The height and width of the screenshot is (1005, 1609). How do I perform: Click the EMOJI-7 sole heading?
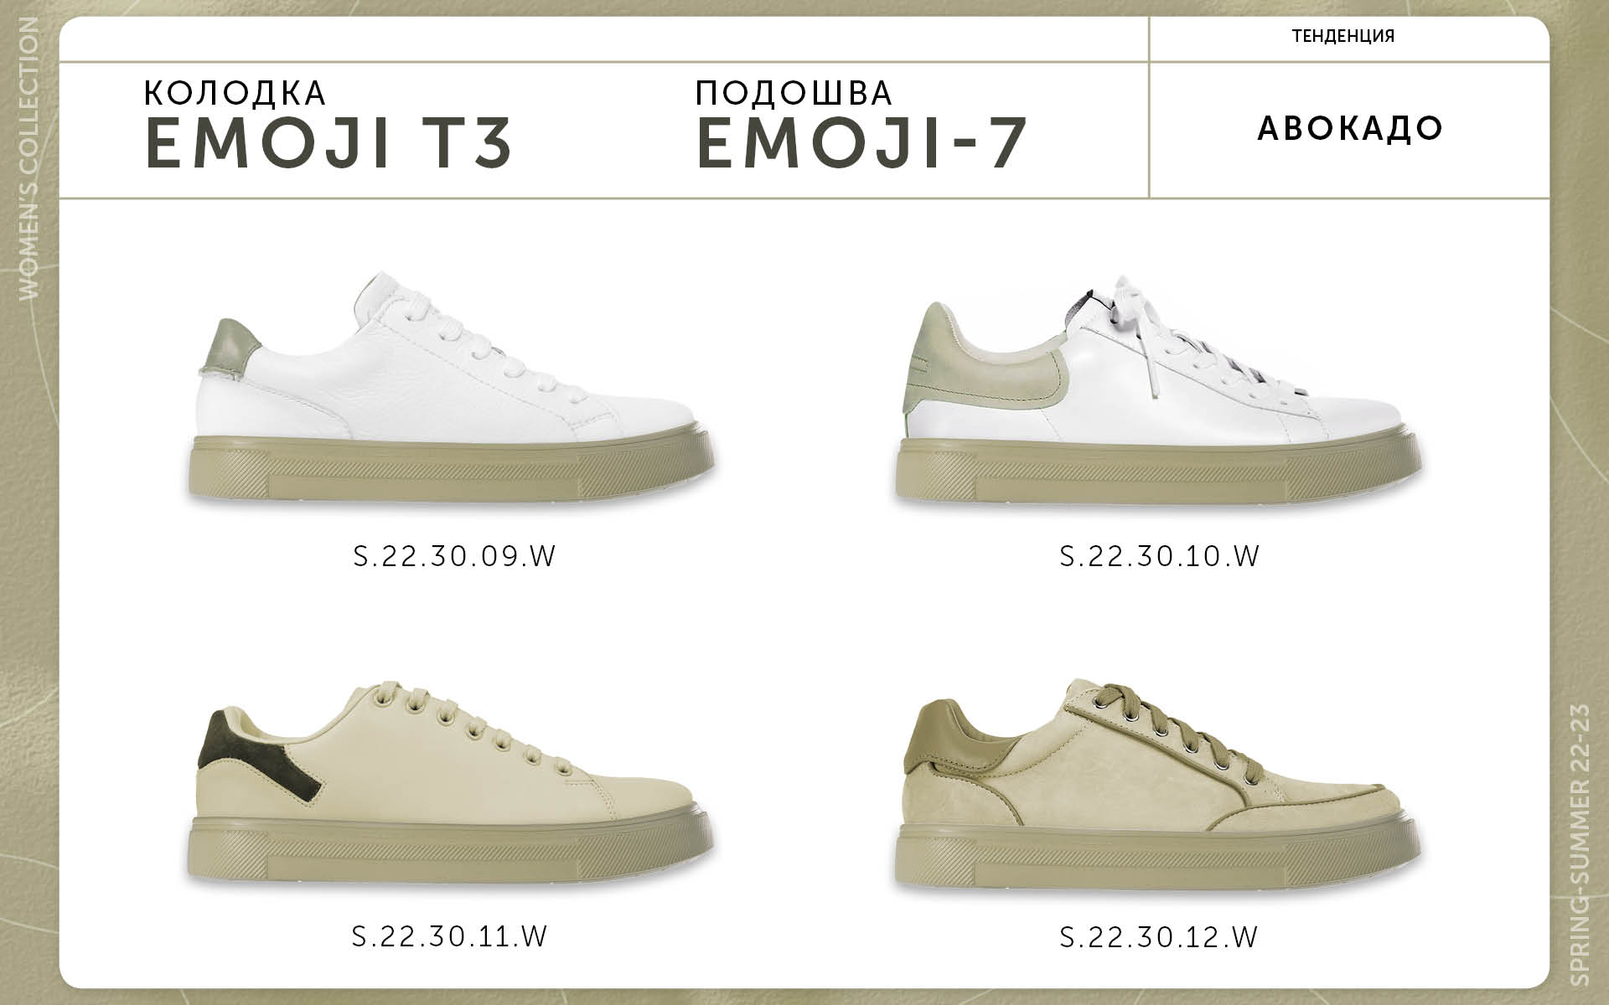click(862, 144)
